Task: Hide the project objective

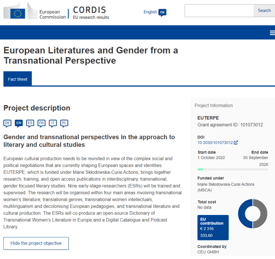Action: pyautogui.click(x=36, y=243)
